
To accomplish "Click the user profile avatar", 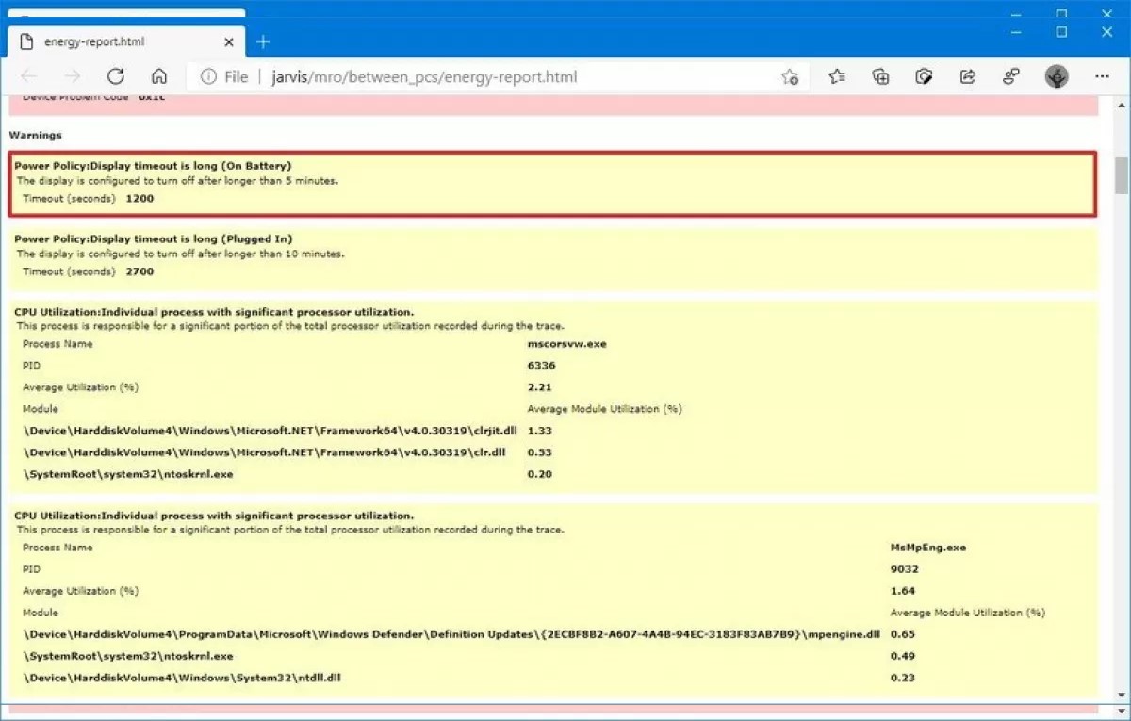I will pos(1057,76).
